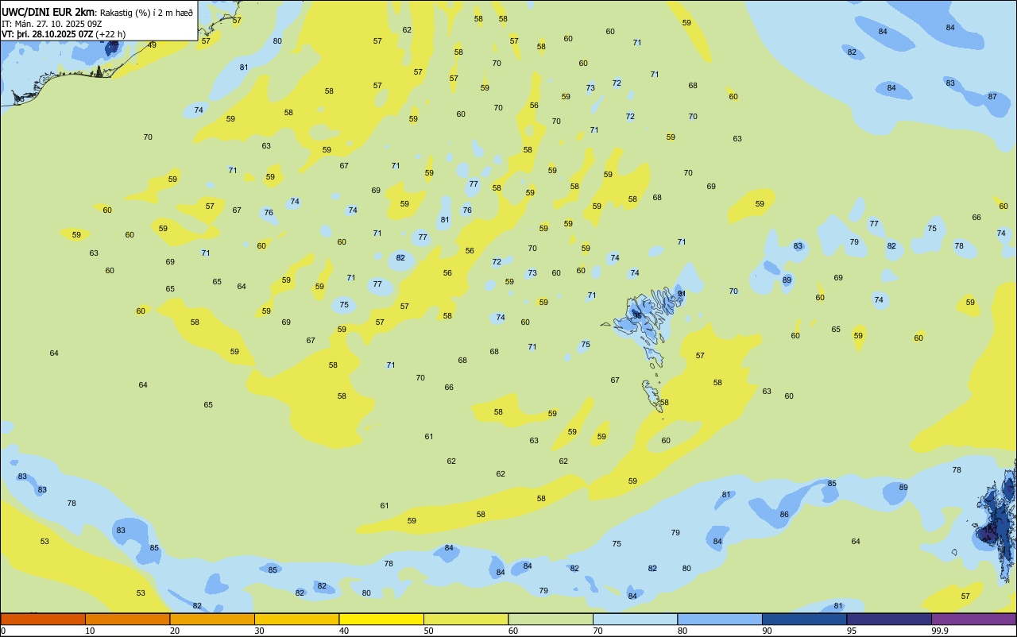Screen dimensions: 1017x637
Task: Click the 'UWC/DINI EUR 2km' title text
Action: tap(48, 12)
